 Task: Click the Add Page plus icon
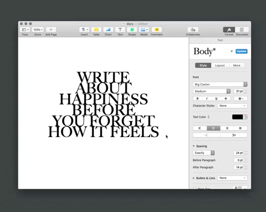point(51,30)
